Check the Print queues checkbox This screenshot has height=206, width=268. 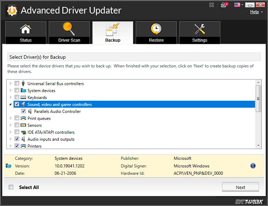(17, 118)
